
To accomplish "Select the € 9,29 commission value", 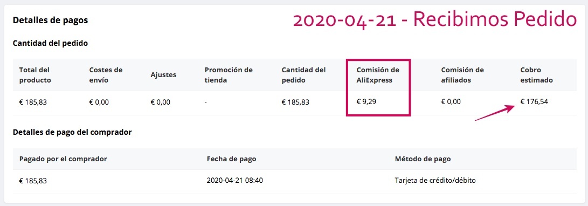I will coord(366,101).
